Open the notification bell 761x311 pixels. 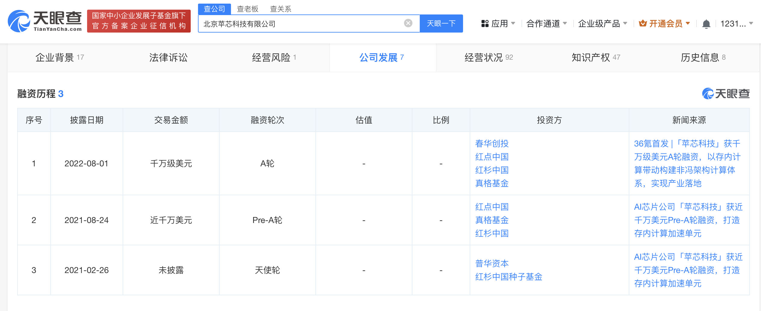coord(706,24)
